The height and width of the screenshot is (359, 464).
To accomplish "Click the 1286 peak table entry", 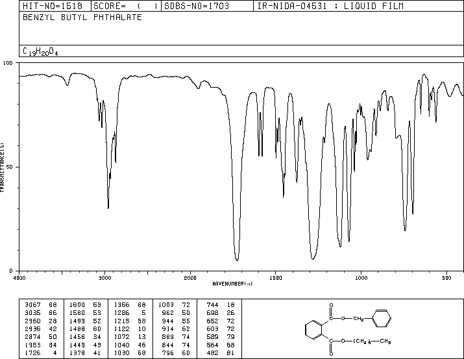I will 130,312.
